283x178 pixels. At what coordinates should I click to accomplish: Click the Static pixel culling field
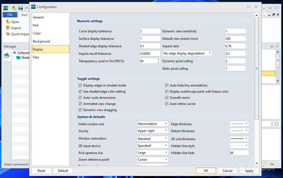235,68
